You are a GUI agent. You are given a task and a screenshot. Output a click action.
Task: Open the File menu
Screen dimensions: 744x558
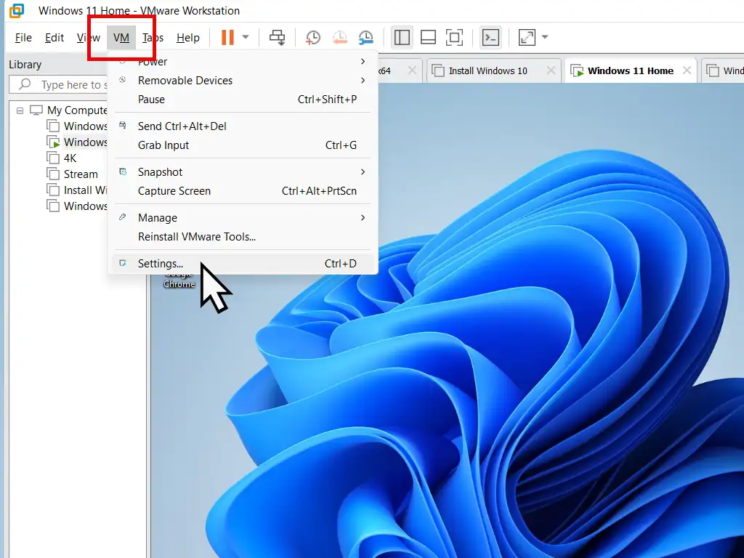pyautogui.click(x=23, y=38)
